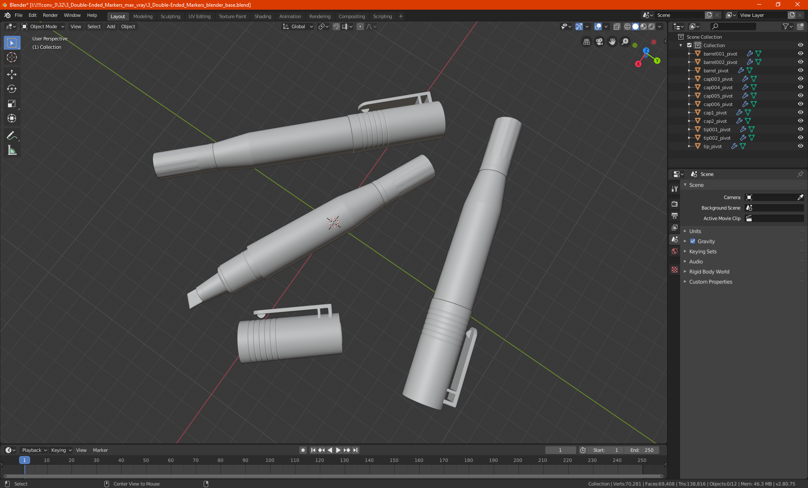Select the Move tool

coord(12,74)
